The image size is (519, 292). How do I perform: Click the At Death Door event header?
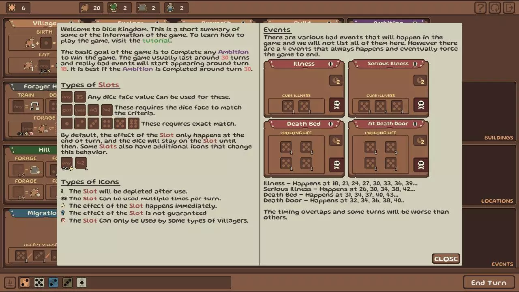[x=388, y=124]
